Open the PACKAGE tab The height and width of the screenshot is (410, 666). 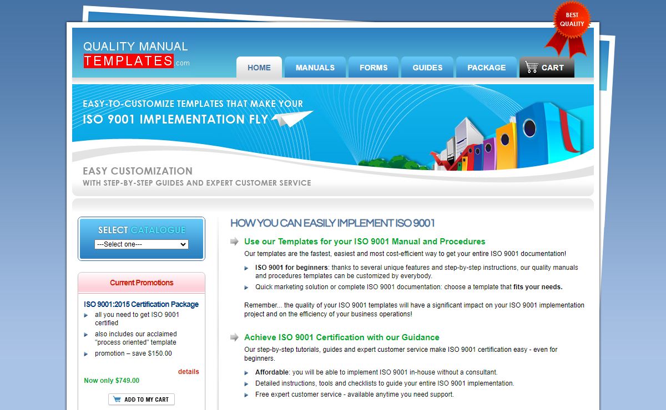click(487, 68)
